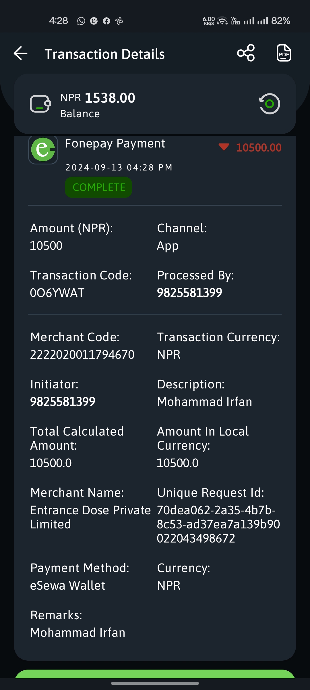The width and height of the screenshot is (310, 690).
Task: Tap the WhatsApp notification icon in status bar
Action: point(81,21)
